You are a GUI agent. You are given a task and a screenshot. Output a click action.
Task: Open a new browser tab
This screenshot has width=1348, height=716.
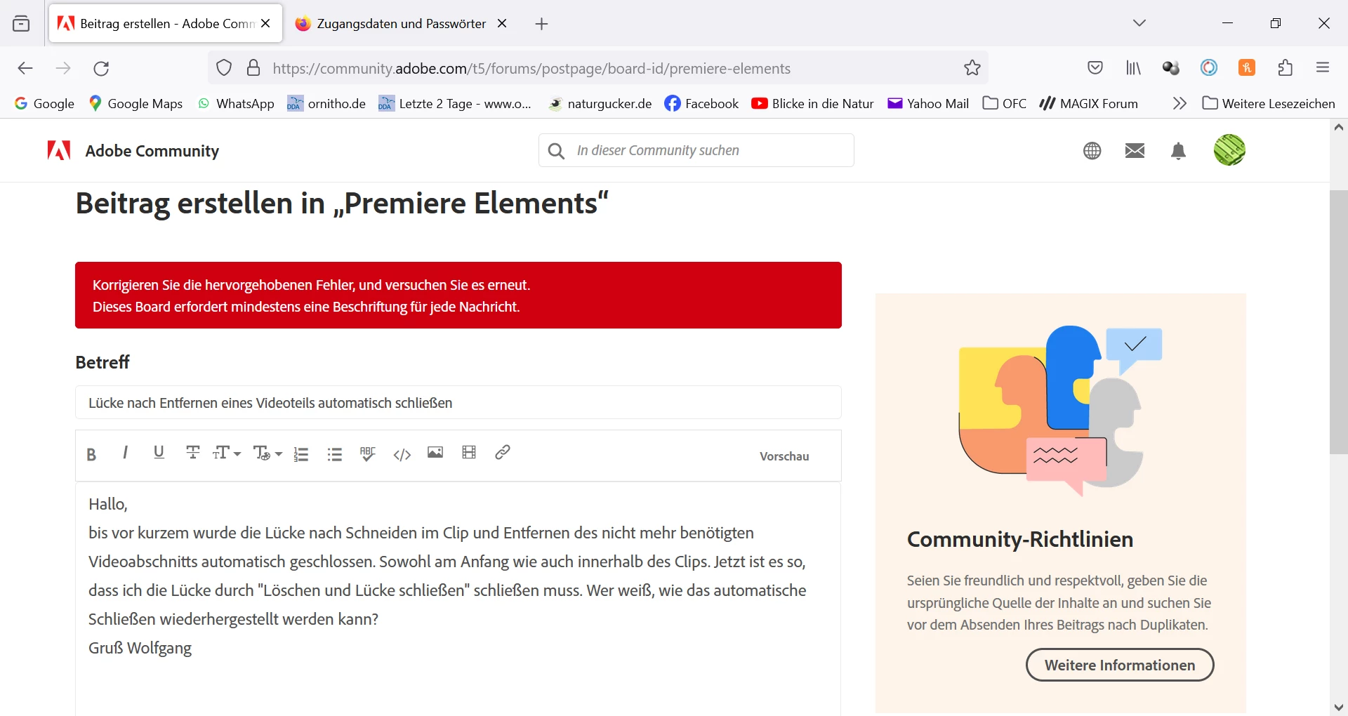pos(541,24)
